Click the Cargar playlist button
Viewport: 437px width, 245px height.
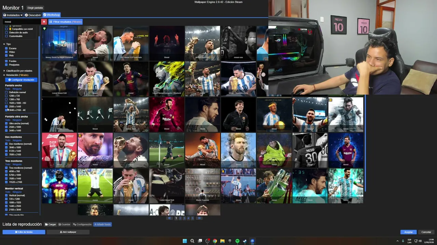(x=50, y=225)
